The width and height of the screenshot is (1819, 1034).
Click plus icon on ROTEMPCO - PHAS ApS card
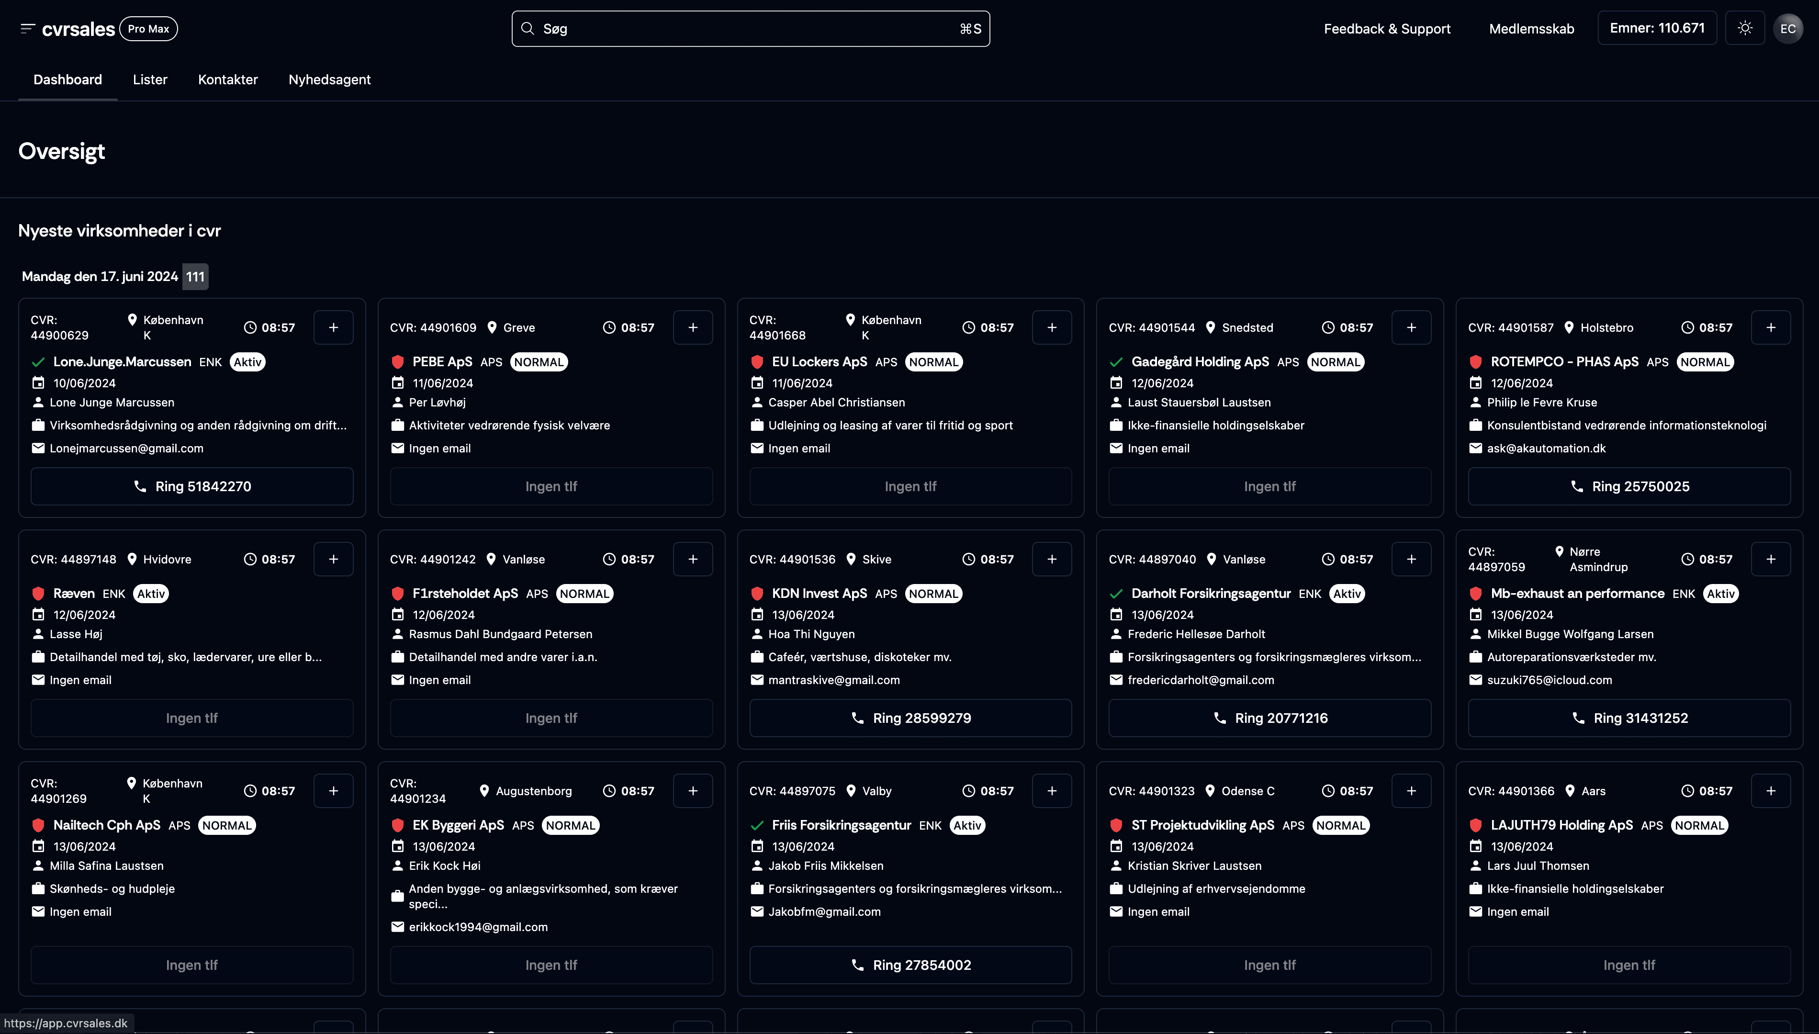point(1770,327)
